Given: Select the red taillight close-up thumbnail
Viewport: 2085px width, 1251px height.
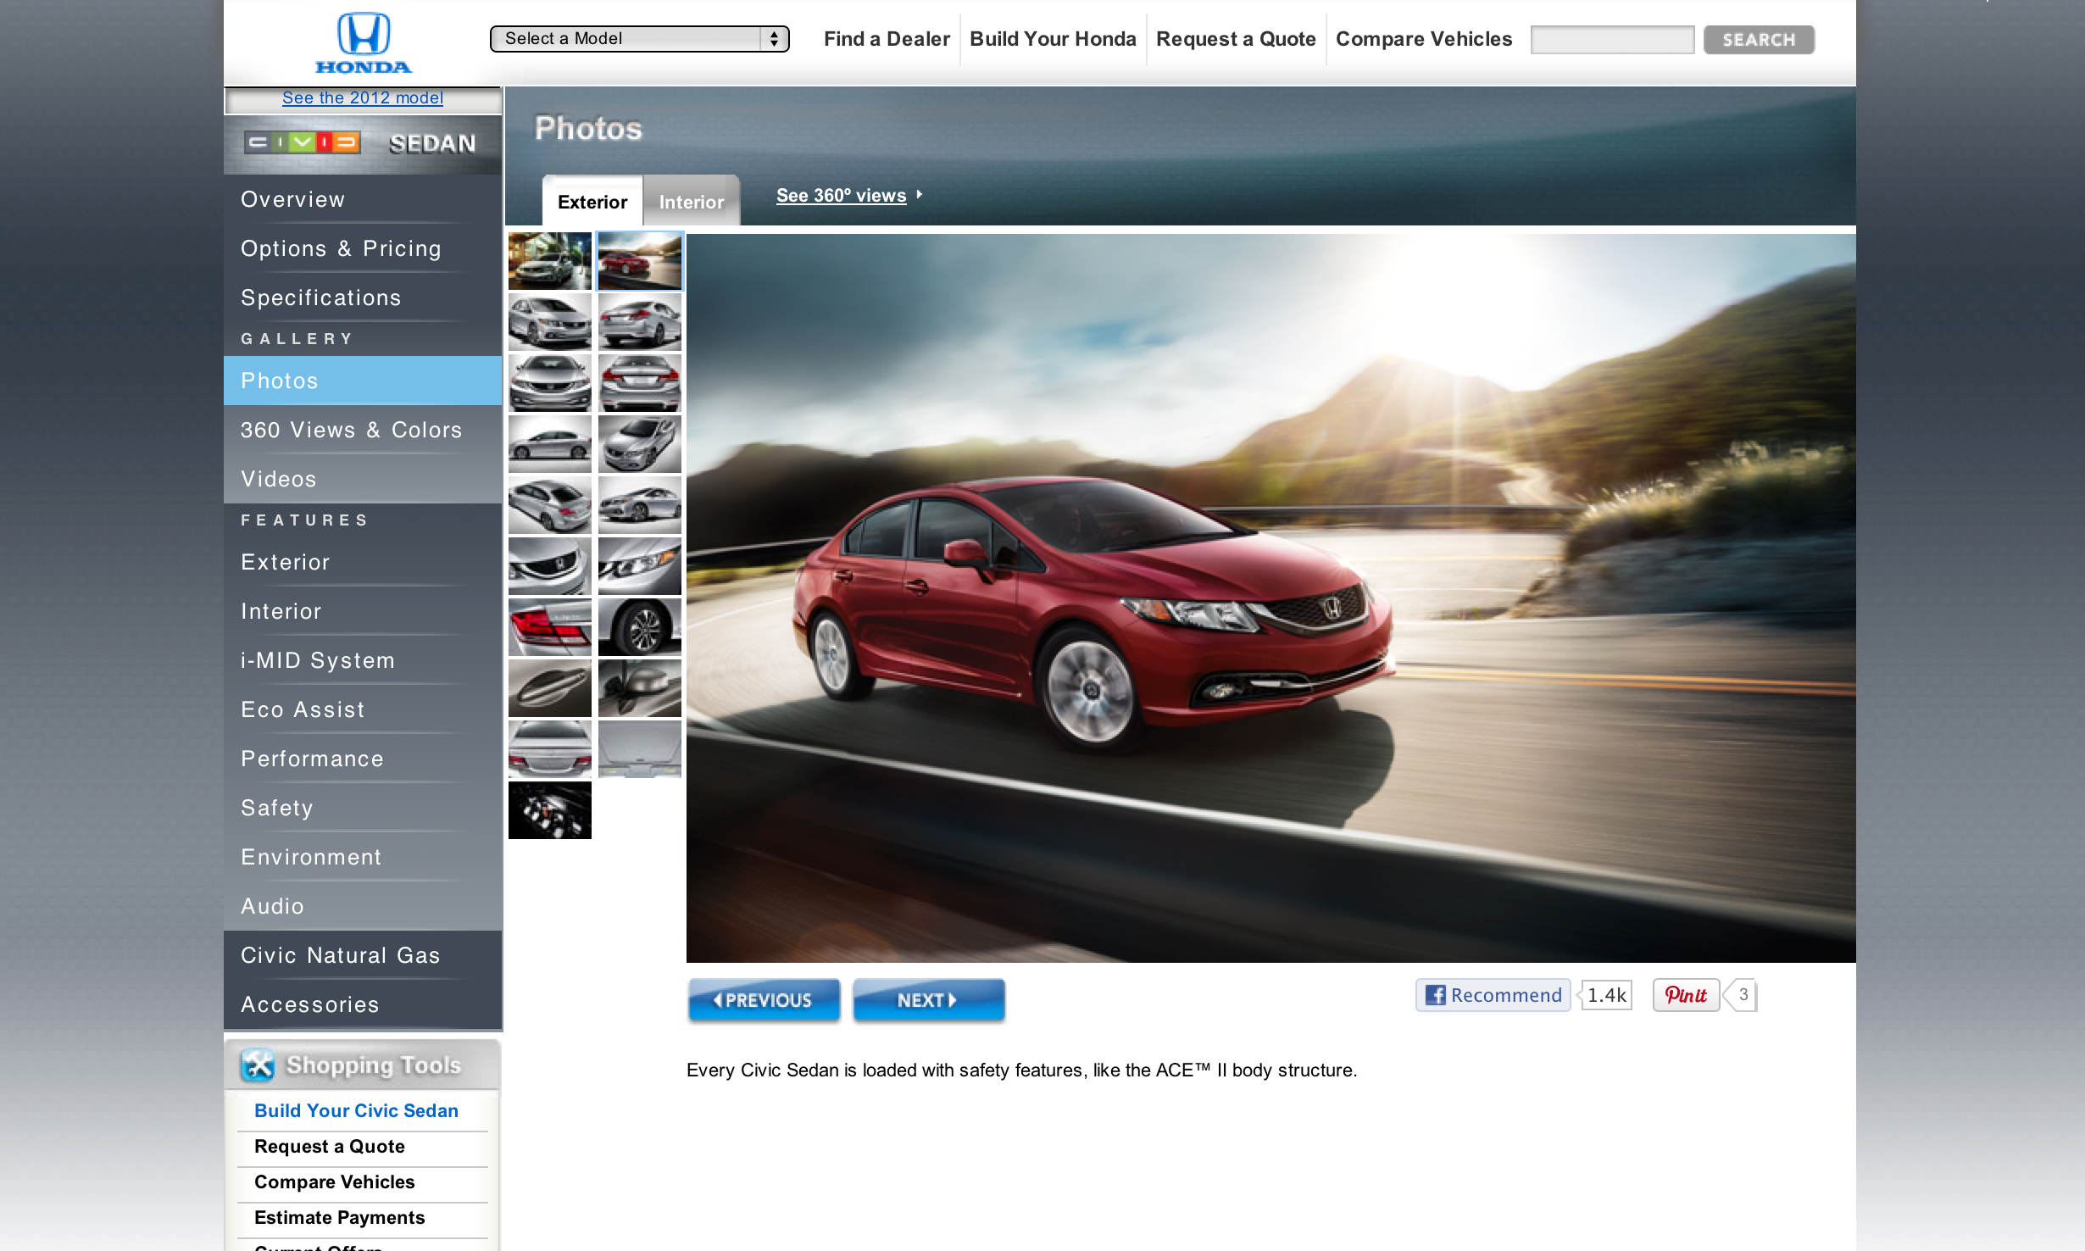Looking at the screenshot, I should click(x=550, y=627).
